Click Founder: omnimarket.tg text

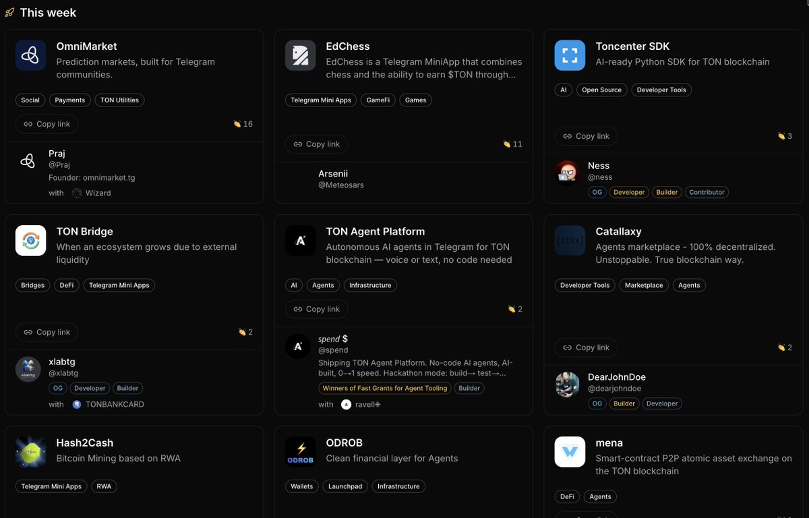(92, 179)
